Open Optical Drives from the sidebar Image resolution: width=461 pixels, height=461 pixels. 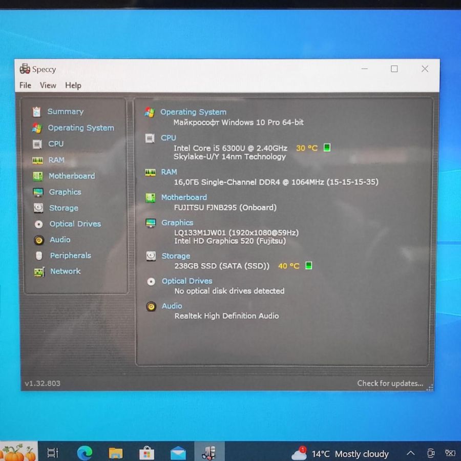click(x=75, y=224)
